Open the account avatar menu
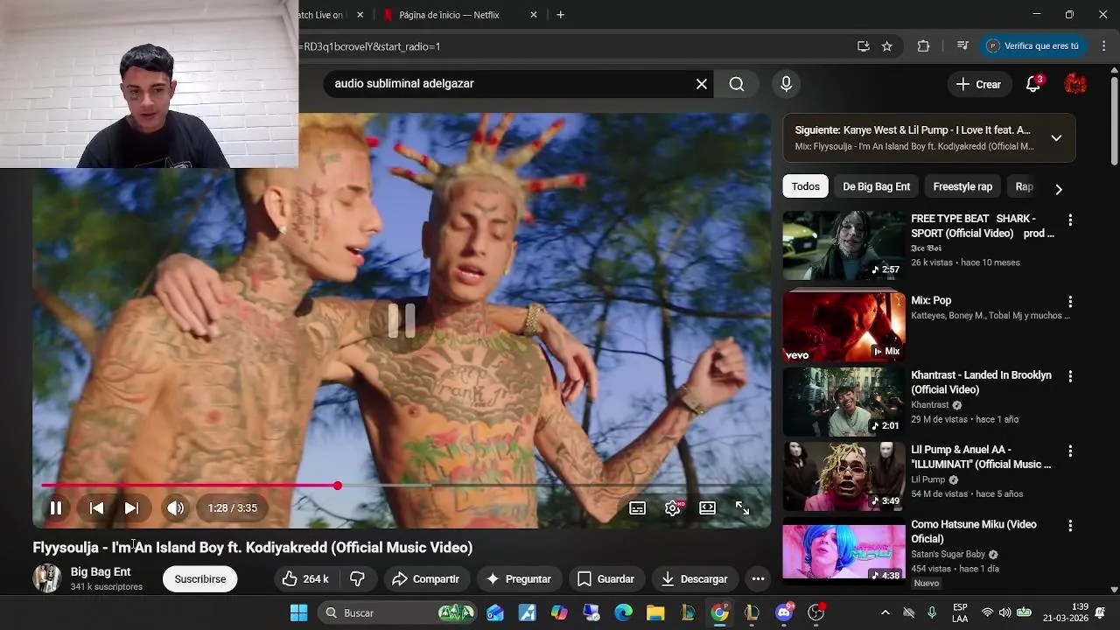Viewport: 1120px width, 630px height. click(x=1075, y=84)
